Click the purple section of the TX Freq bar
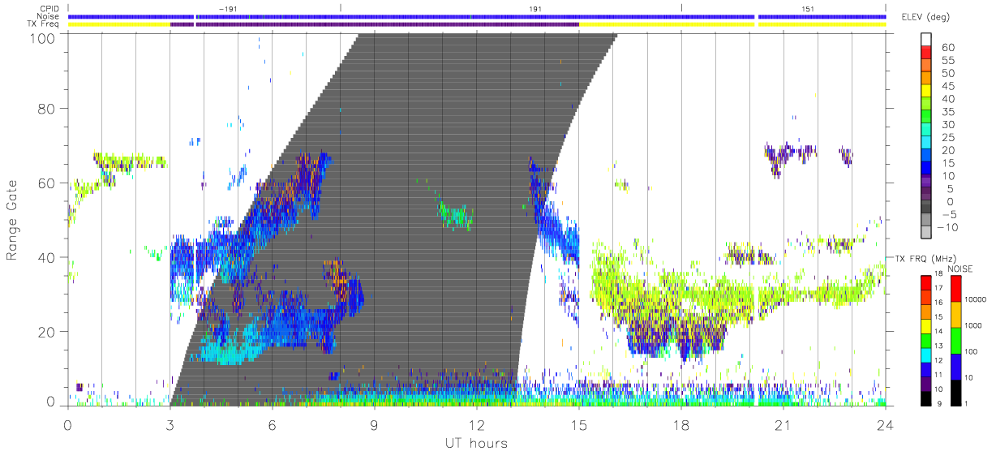The width and height of the screenshot is (996, 460). [375, 24]
